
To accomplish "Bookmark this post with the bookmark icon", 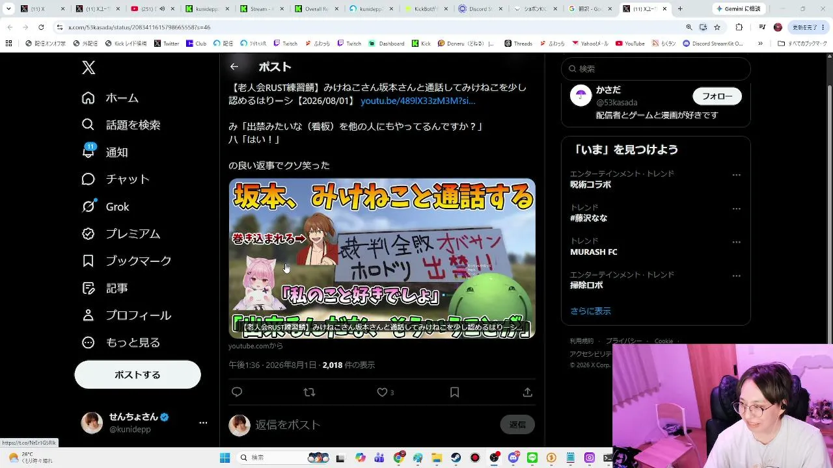I will click(x=455, y=392).
